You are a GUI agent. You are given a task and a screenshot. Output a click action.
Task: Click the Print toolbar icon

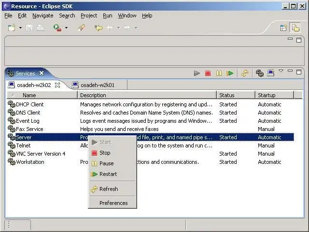(x=40, y=28)
